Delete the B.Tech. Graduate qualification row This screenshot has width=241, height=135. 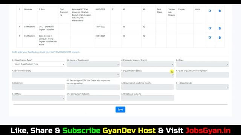[x=220, y=11]
